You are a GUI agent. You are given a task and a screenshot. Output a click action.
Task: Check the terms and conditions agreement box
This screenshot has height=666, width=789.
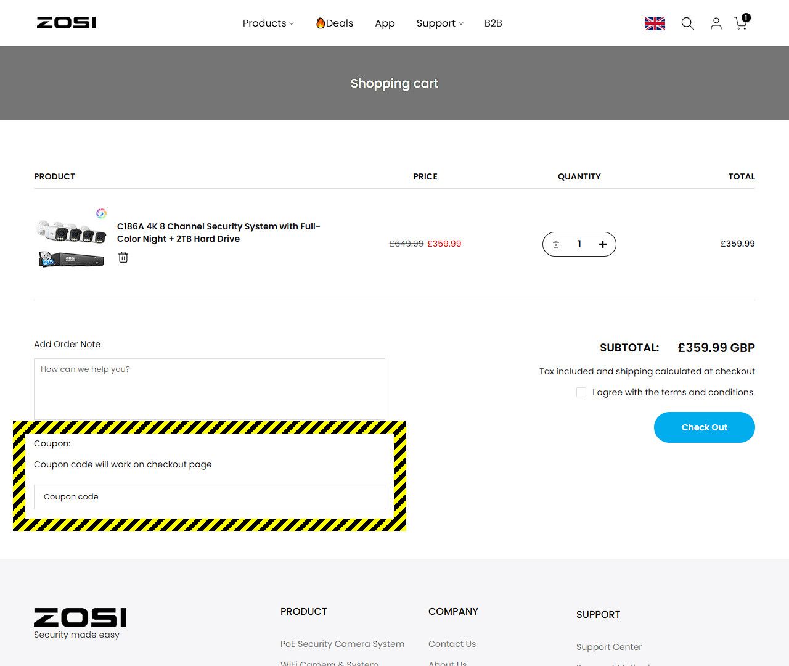(x=581, y=392)
